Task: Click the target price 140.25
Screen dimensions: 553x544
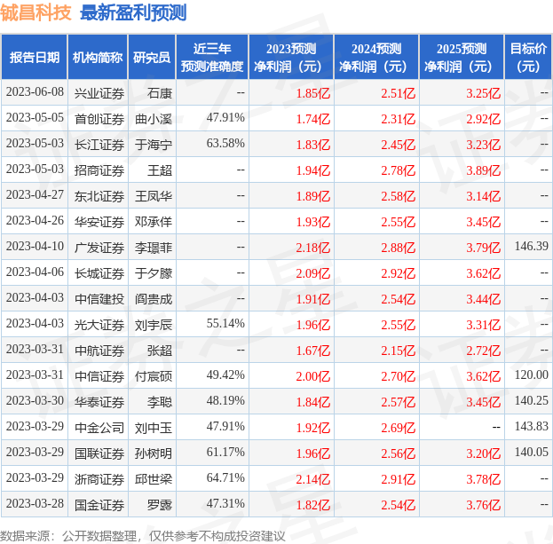Action: coord(531,401)
